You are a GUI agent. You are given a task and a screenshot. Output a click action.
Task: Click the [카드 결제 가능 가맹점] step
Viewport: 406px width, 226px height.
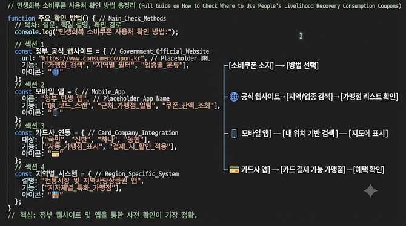pyautogui.click(x=313, y=170)
